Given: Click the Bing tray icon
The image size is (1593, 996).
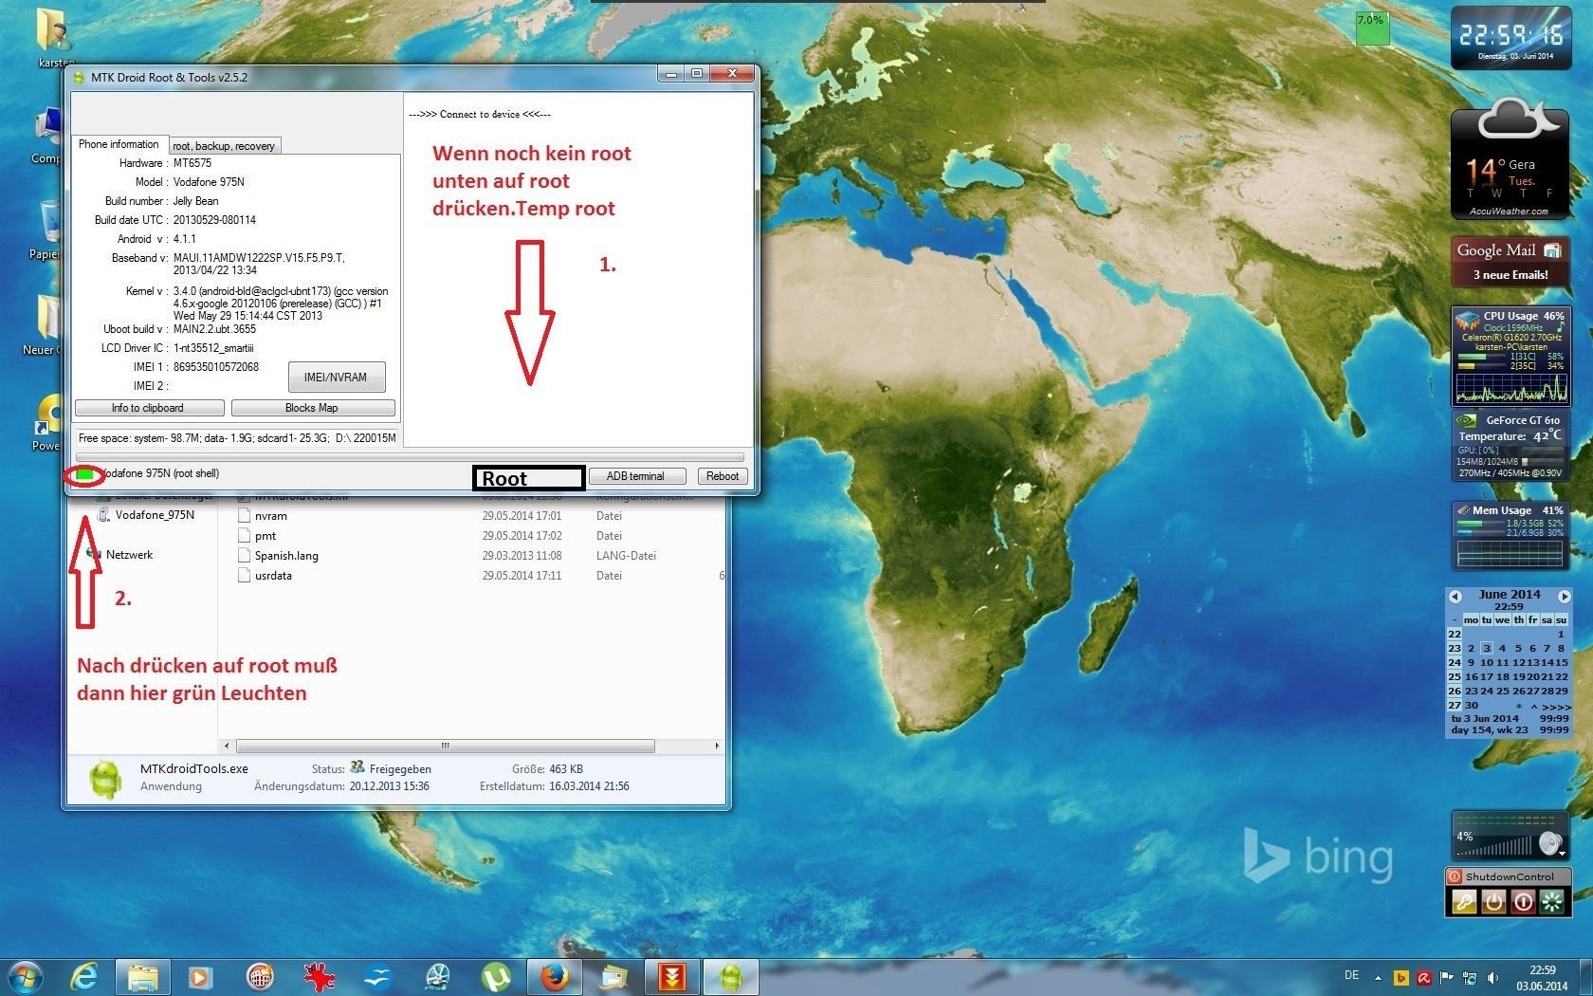Looking at the screenshot, I should click(x=1401, y=977).
